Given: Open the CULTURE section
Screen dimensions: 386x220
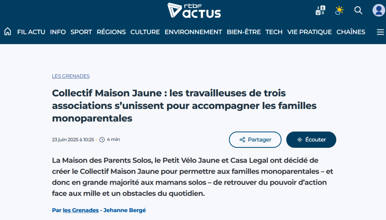Looking at the screenshot, I should 145,32.
